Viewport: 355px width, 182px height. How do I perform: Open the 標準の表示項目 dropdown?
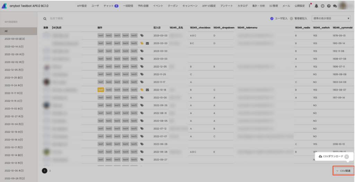331,18
